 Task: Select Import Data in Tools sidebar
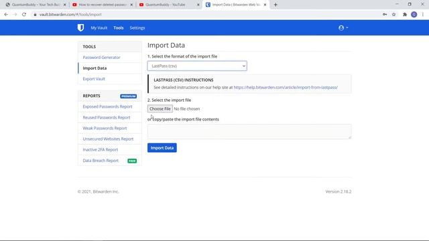(x=95, y=68)
